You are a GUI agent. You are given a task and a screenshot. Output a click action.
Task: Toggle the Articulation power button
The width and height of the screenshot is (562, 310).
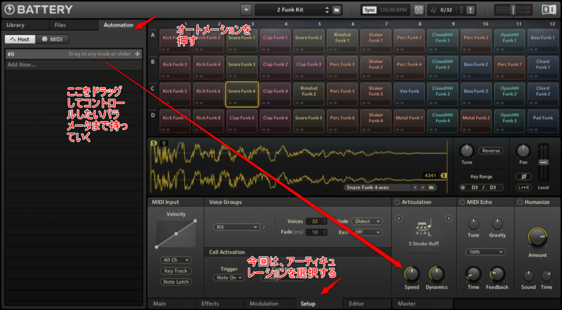(397, 202)
